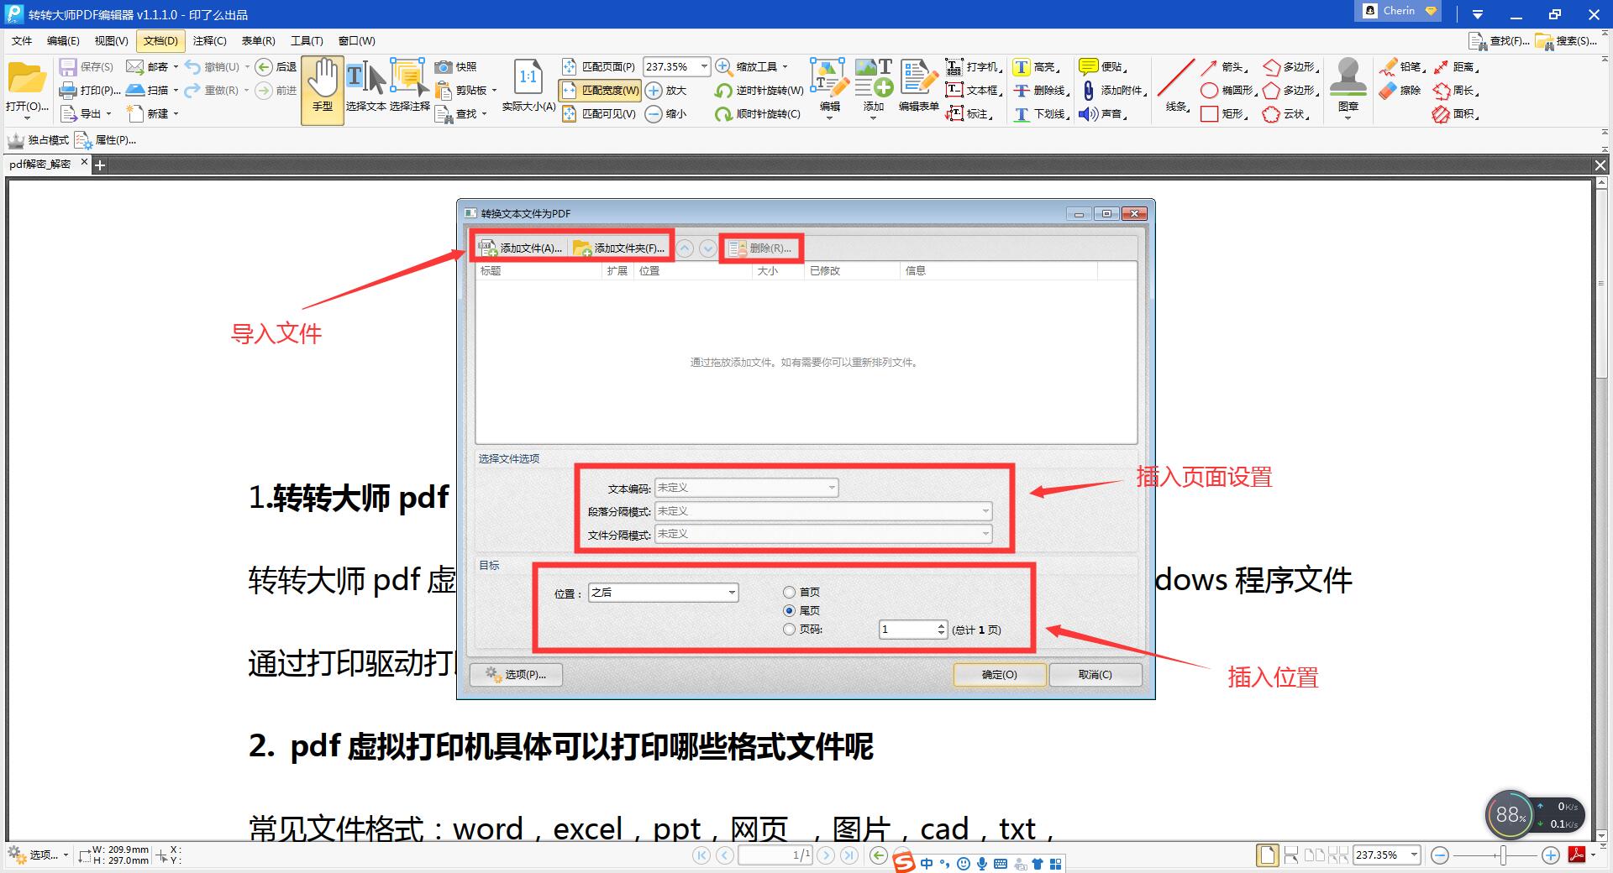Set view to 实际大小(A) actual size
This screenshot has width=1613, height=873.
tap(528, 86)
